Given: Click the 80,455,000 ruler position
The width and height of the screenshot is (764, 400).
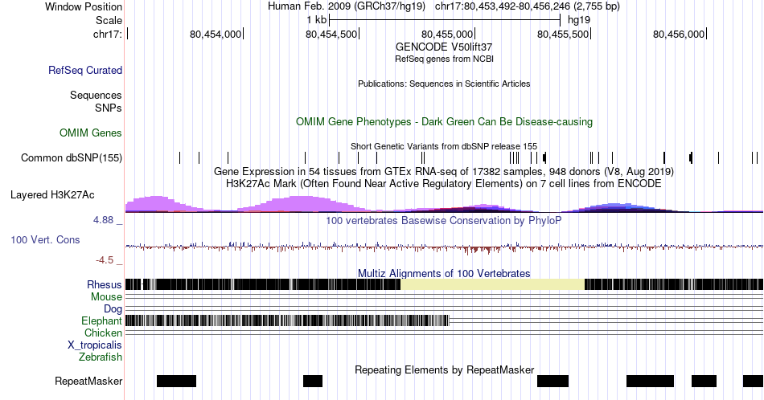Looking at the screenshot, I should tap(447, 34).
